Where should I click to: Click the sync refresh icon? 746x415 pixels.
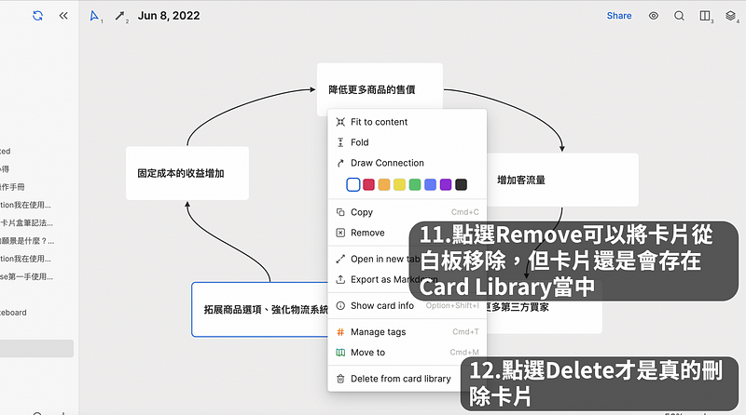[x=37, y=16]
